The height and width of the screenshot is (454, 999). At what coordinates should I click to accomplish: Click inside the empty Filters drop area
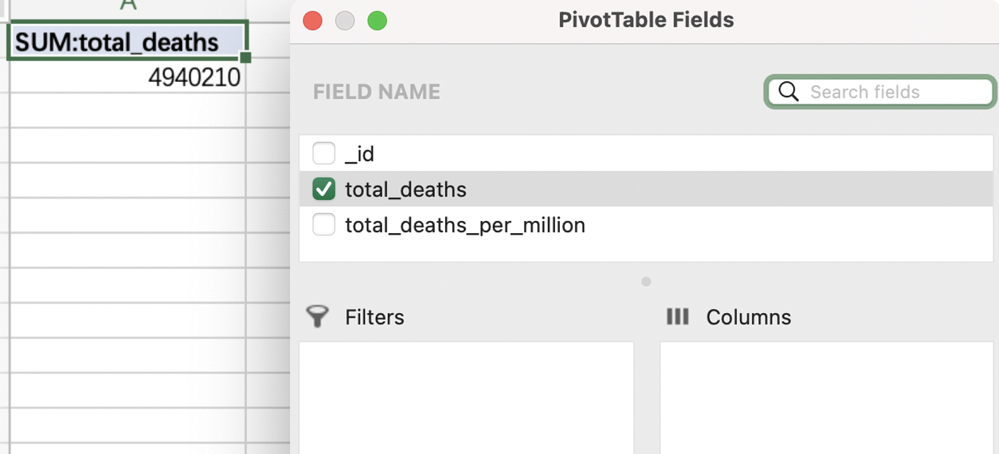click(466, 396)
